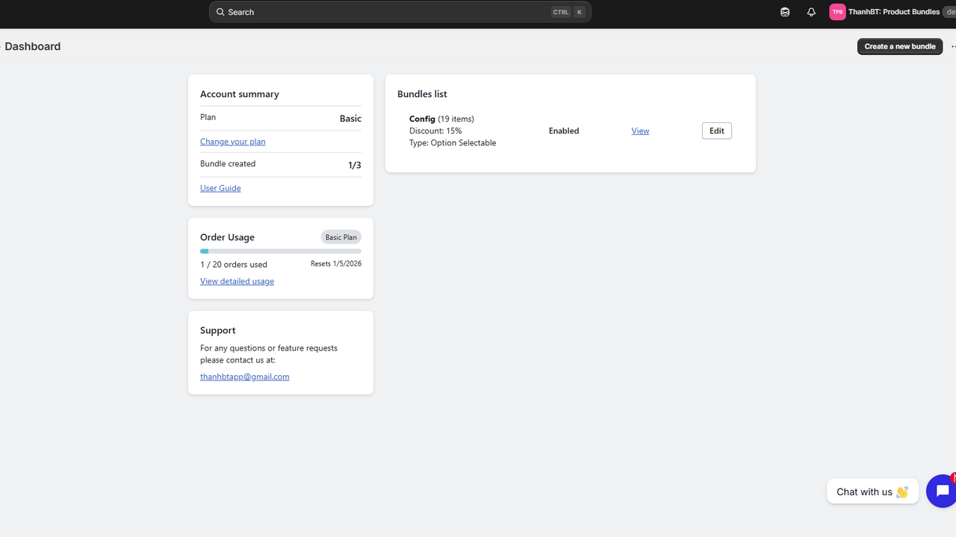Click the CTRL K shortcut badge
Image resolution: width=956 pixels, height=537 pixels.
[x=568, y=12]
